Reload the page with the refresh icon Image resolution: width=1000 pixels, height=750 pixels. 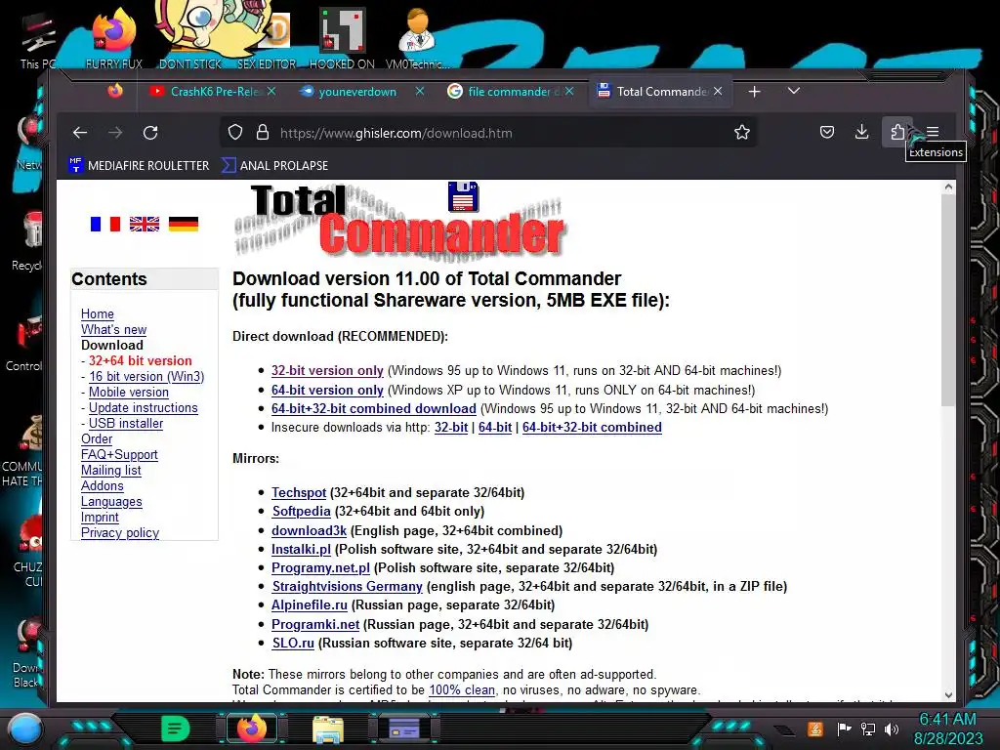pos(150,133)
